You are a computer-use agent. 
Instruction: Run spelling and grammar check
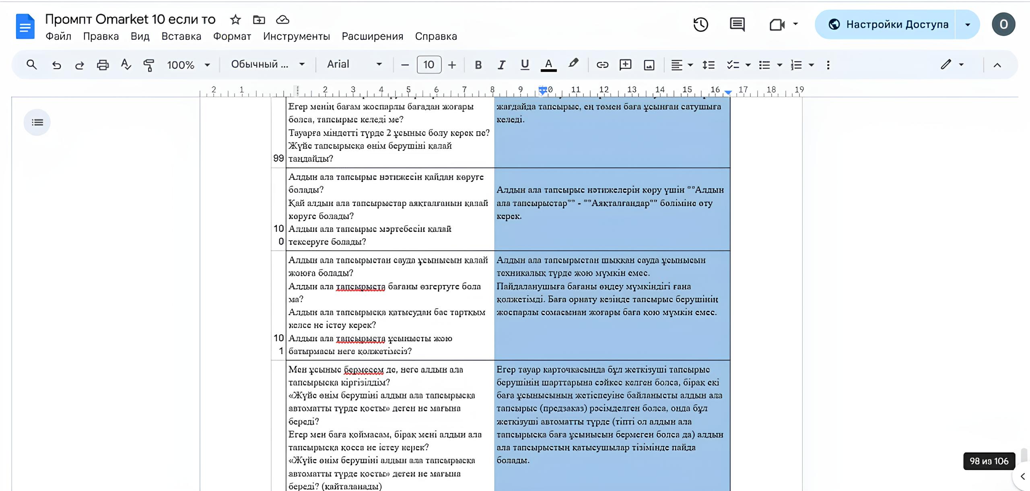[126, 65]
